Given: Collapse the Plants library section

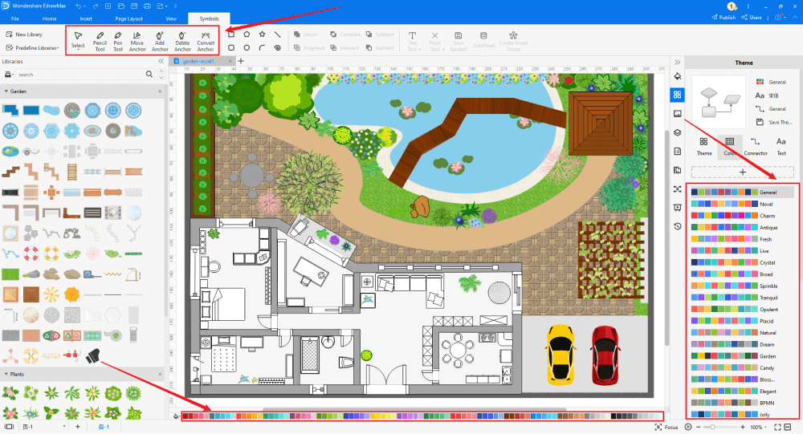Looking at the screenshot, I should pyautogui.click(x=6, y=374).
